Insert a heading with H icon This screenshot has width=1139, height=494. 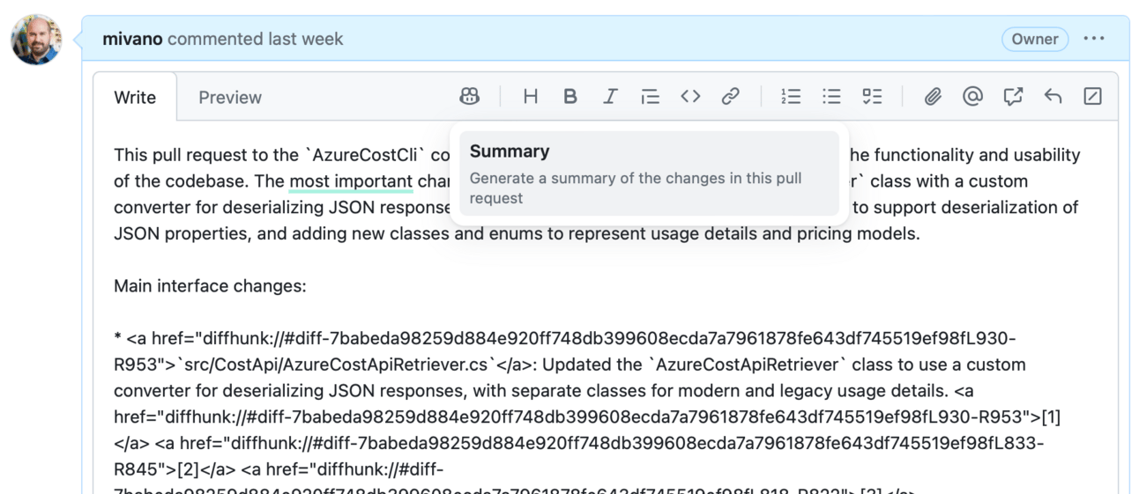point(530,97)
